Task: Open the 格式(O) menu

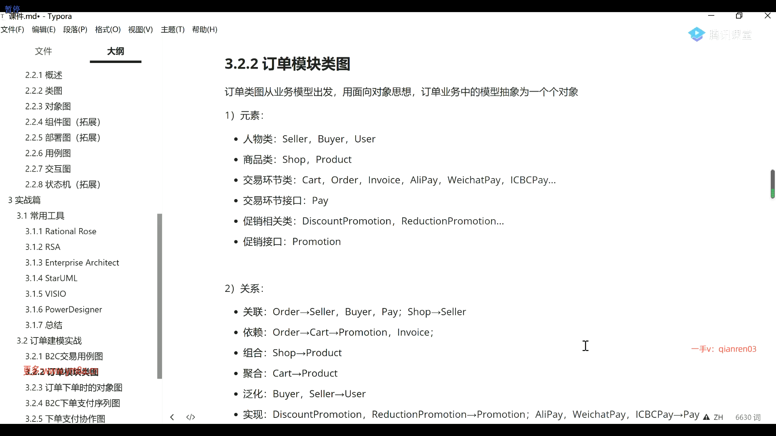Action: (x=108, y=29)
